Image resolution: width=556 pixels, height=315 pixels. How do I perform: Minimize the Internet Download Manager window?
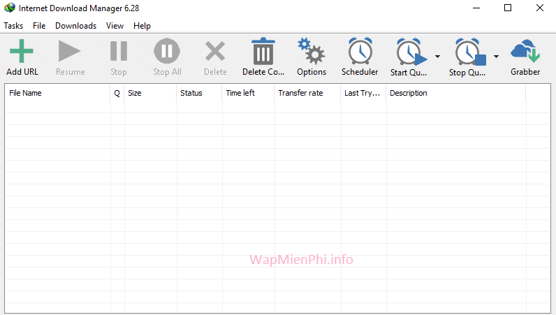476,8
